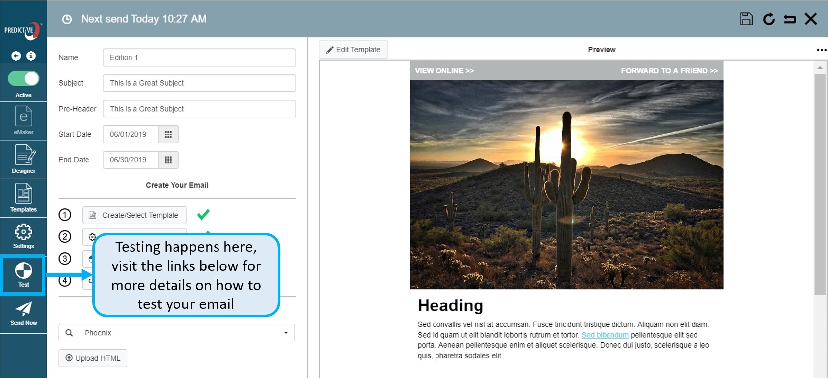Open the End Date calendar picker
This screenshot has height=379, width=828.
pyautogui.click(x=168, y=160)
